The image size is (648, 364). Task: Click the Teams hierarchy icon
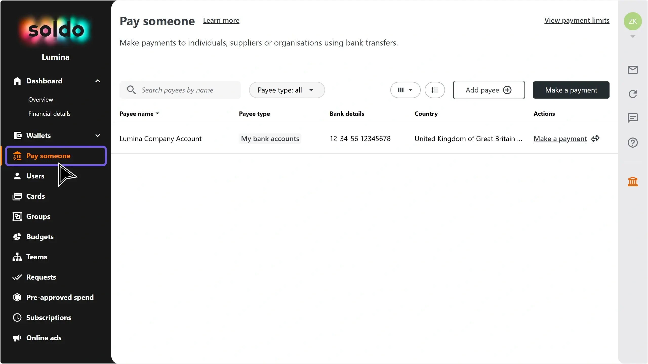click(x=17, y=257)
